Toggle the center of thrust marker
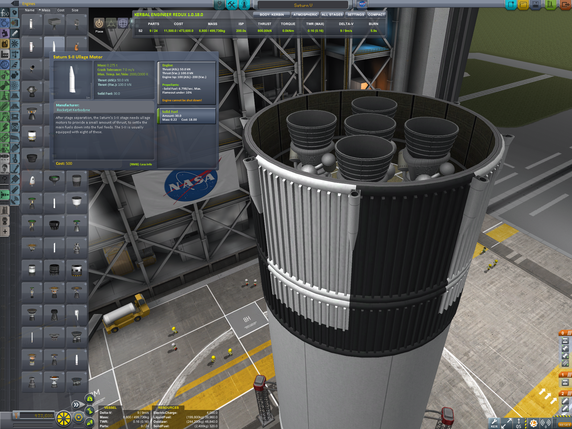 pos(90,411)
